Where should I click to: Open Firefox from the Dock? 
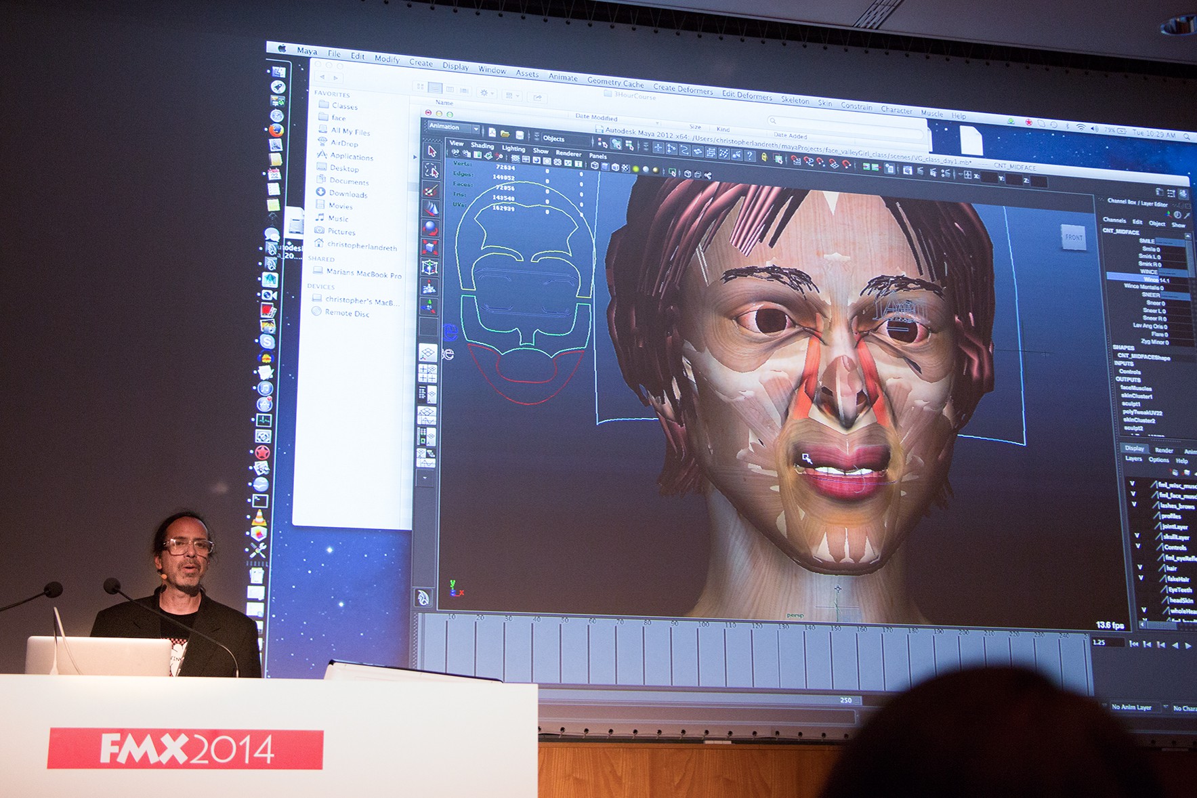276,130
